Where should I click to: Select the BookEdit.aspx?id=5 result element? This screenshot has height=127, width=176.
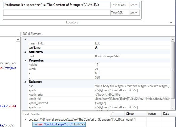click(59, 124)
